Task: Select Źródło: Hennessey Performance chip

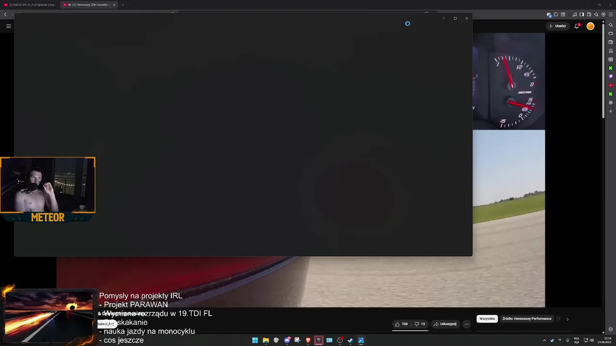Action: 527,319
